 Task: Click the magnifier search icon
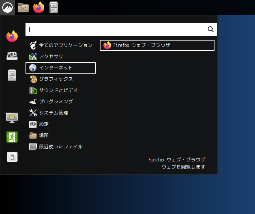pos(211,30)
